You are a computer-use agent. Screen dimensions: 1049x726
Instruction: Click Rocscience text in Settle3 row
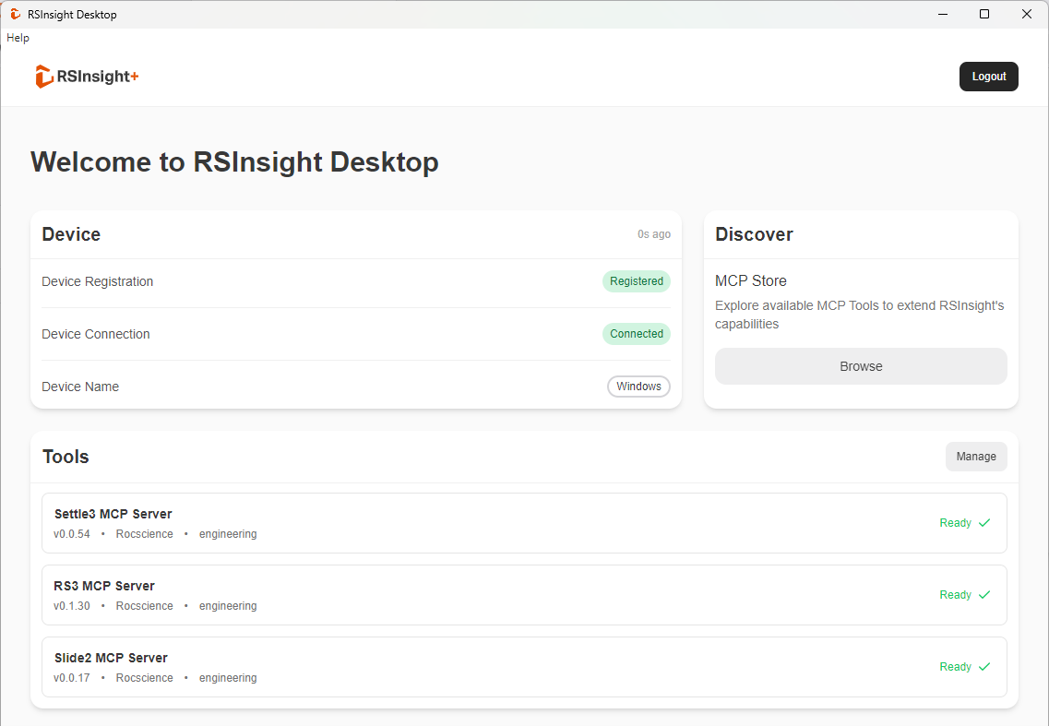[x=145, y=534]
